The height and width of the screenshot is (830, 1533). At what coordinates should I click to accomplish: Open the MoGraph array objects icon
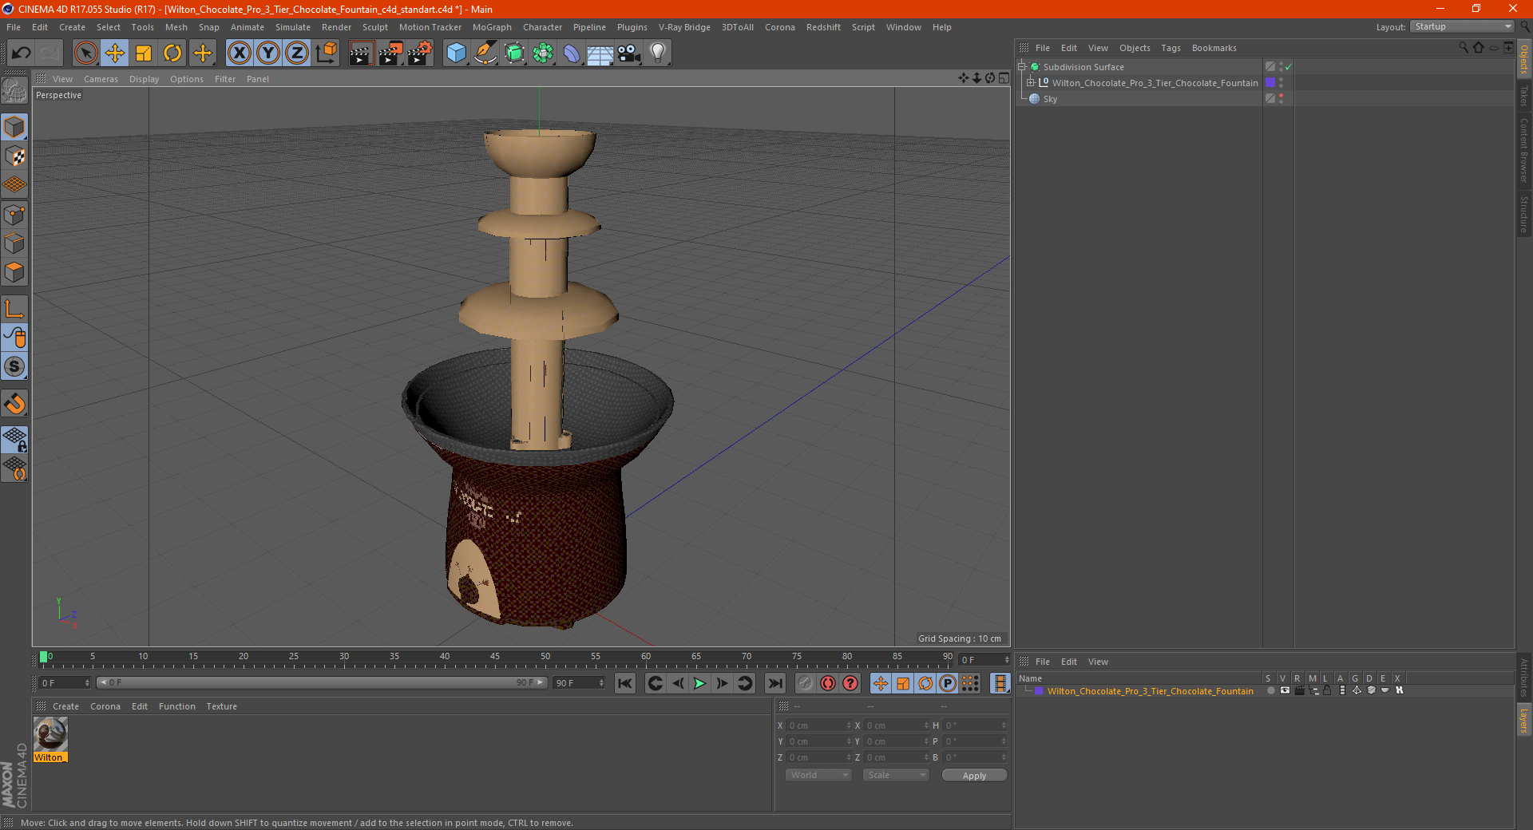(x=543, y=53)
